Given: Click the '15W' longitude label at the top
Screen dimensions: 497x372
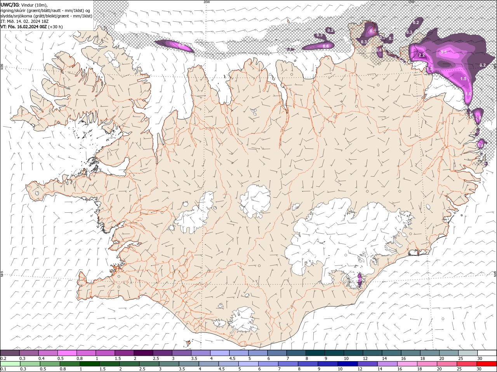Looking at the screenshot, I should click(x=411, y=2).
